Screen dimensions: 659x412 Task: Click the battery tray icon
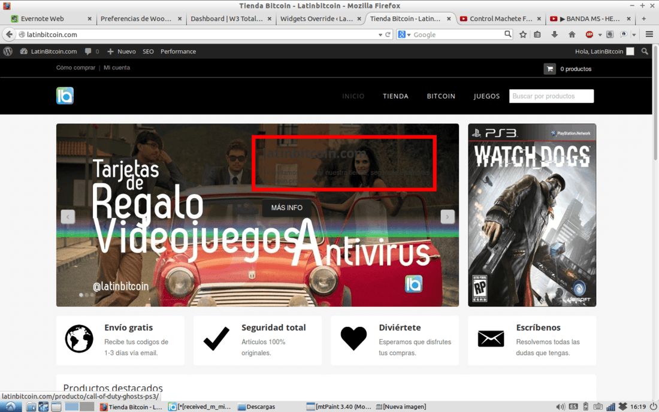586,407
